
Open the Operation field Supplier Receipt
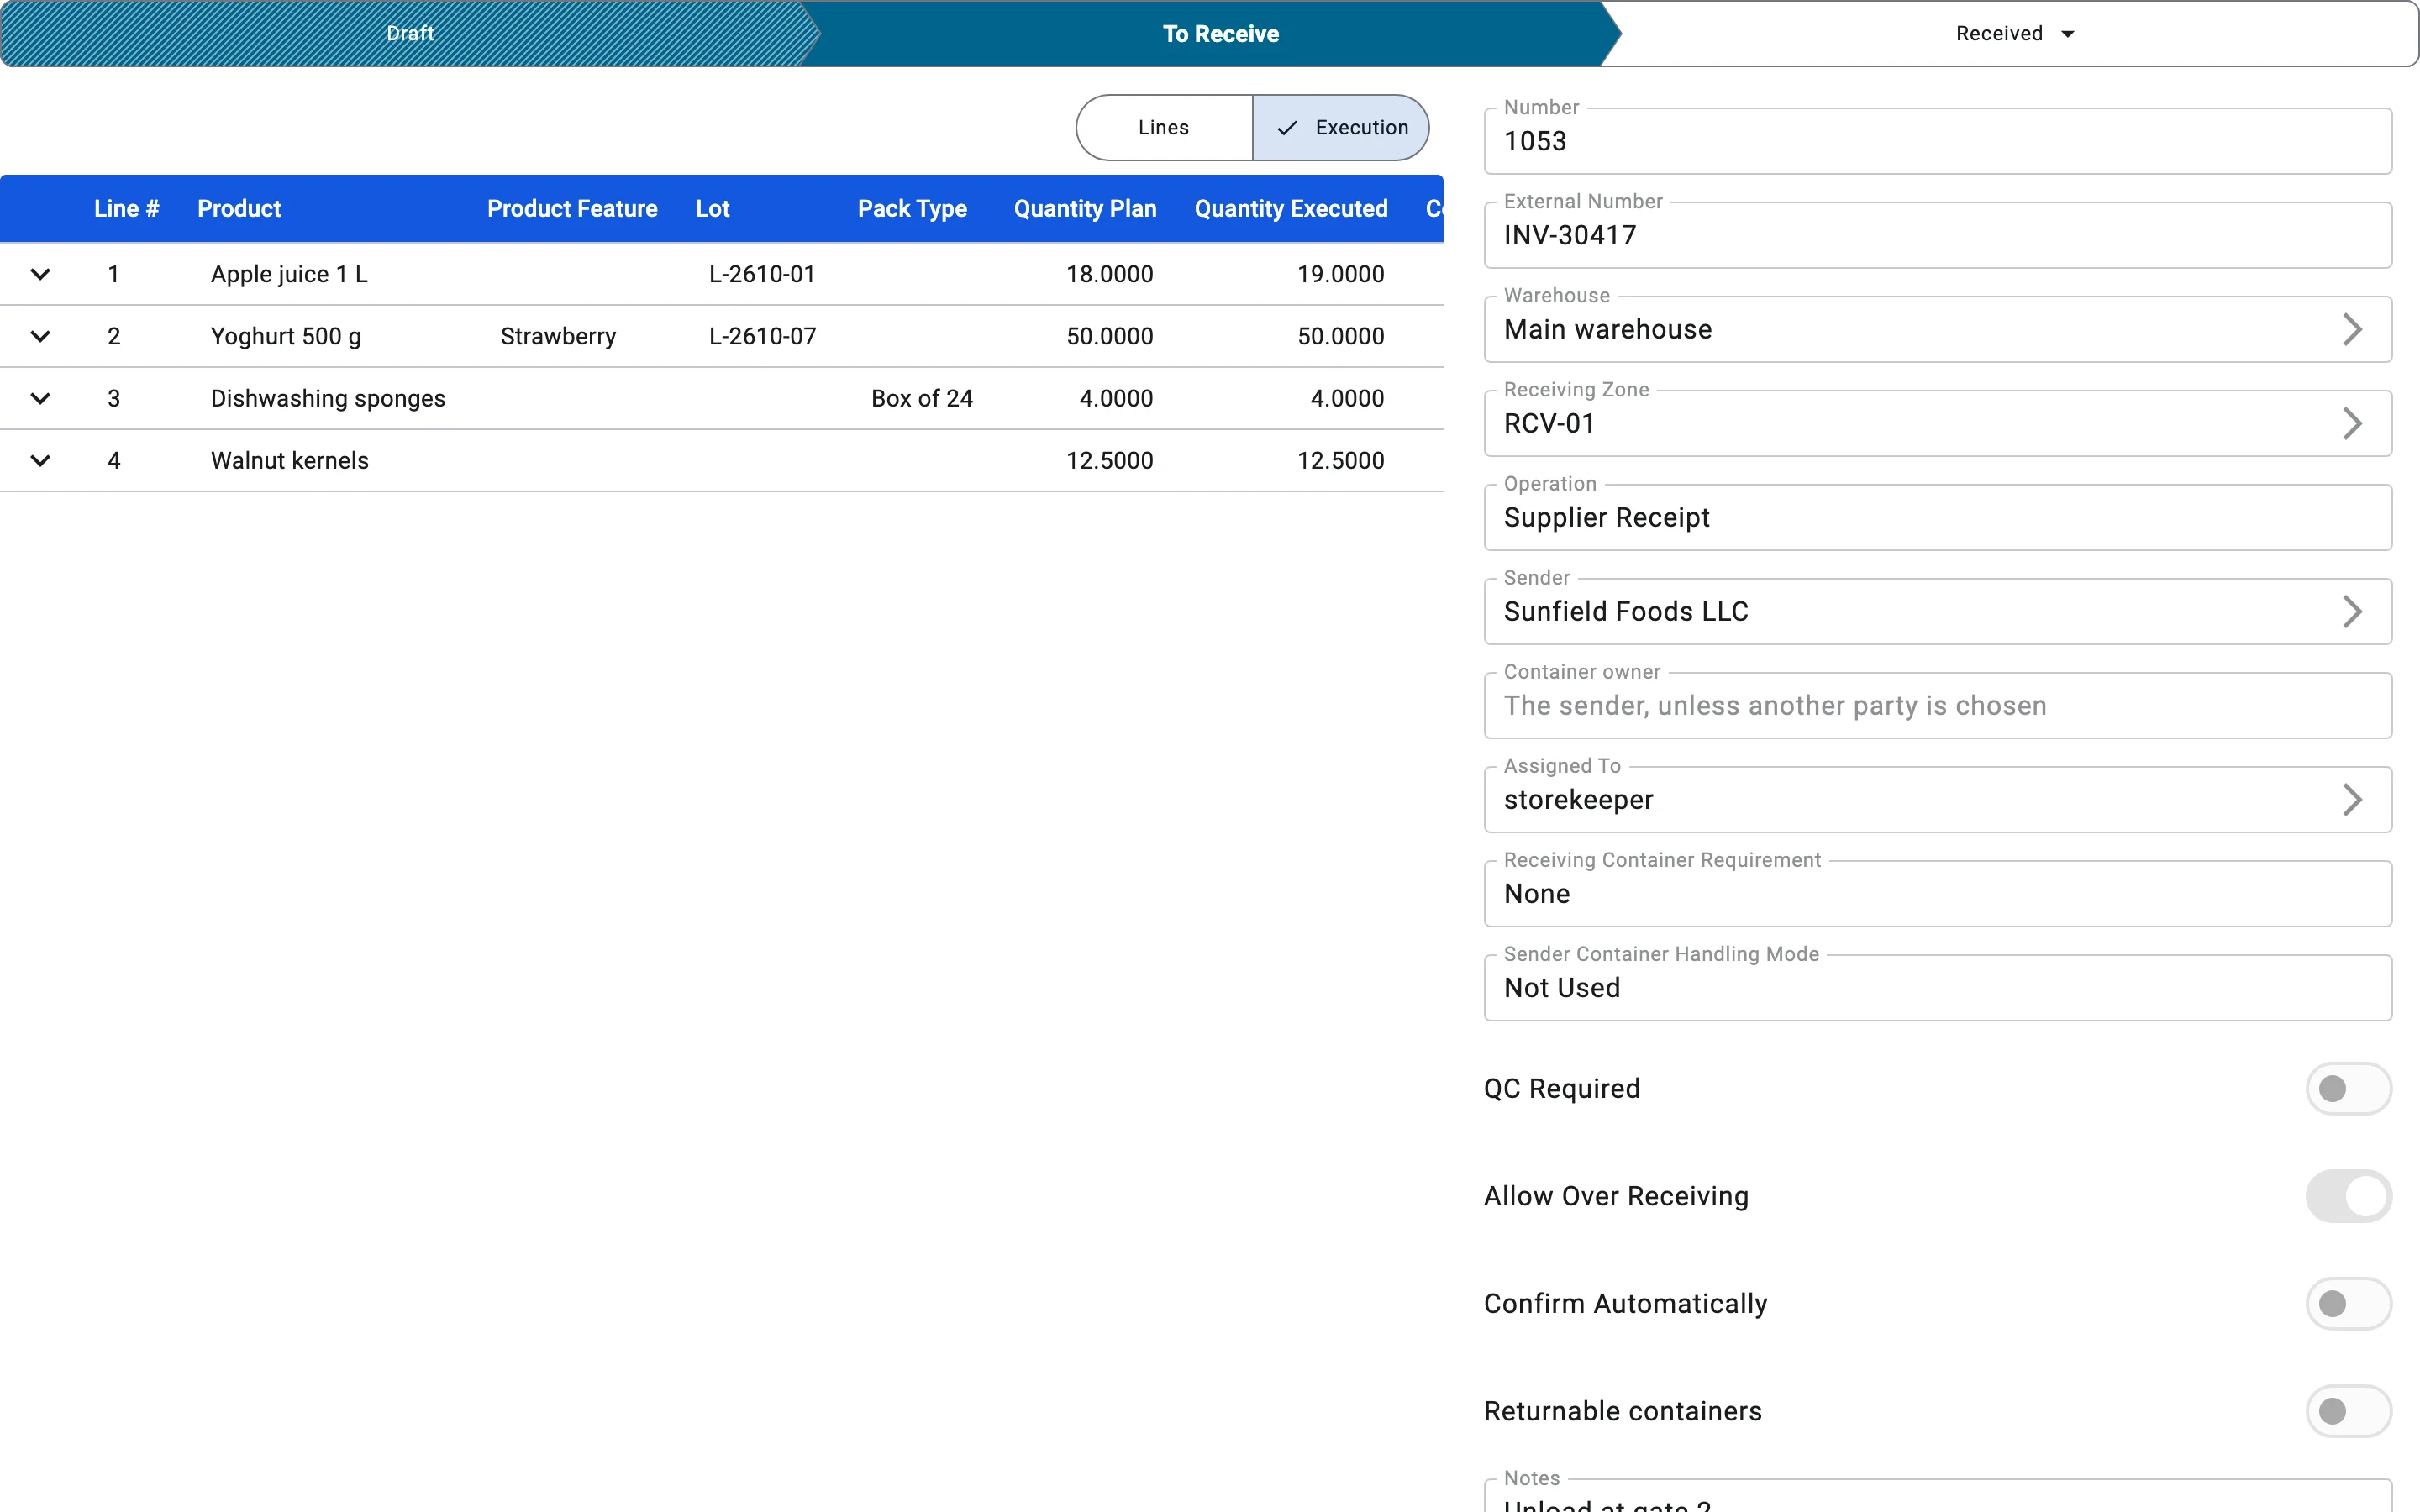pyautogui.click(x=1937, y=517)
